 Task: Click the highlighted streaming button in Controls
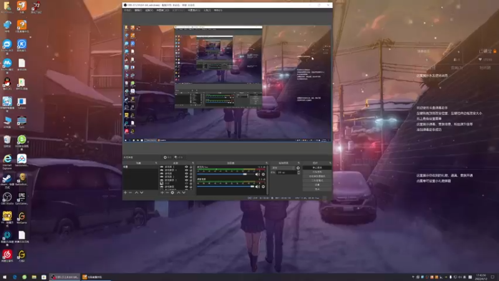[x=317, y=167]
